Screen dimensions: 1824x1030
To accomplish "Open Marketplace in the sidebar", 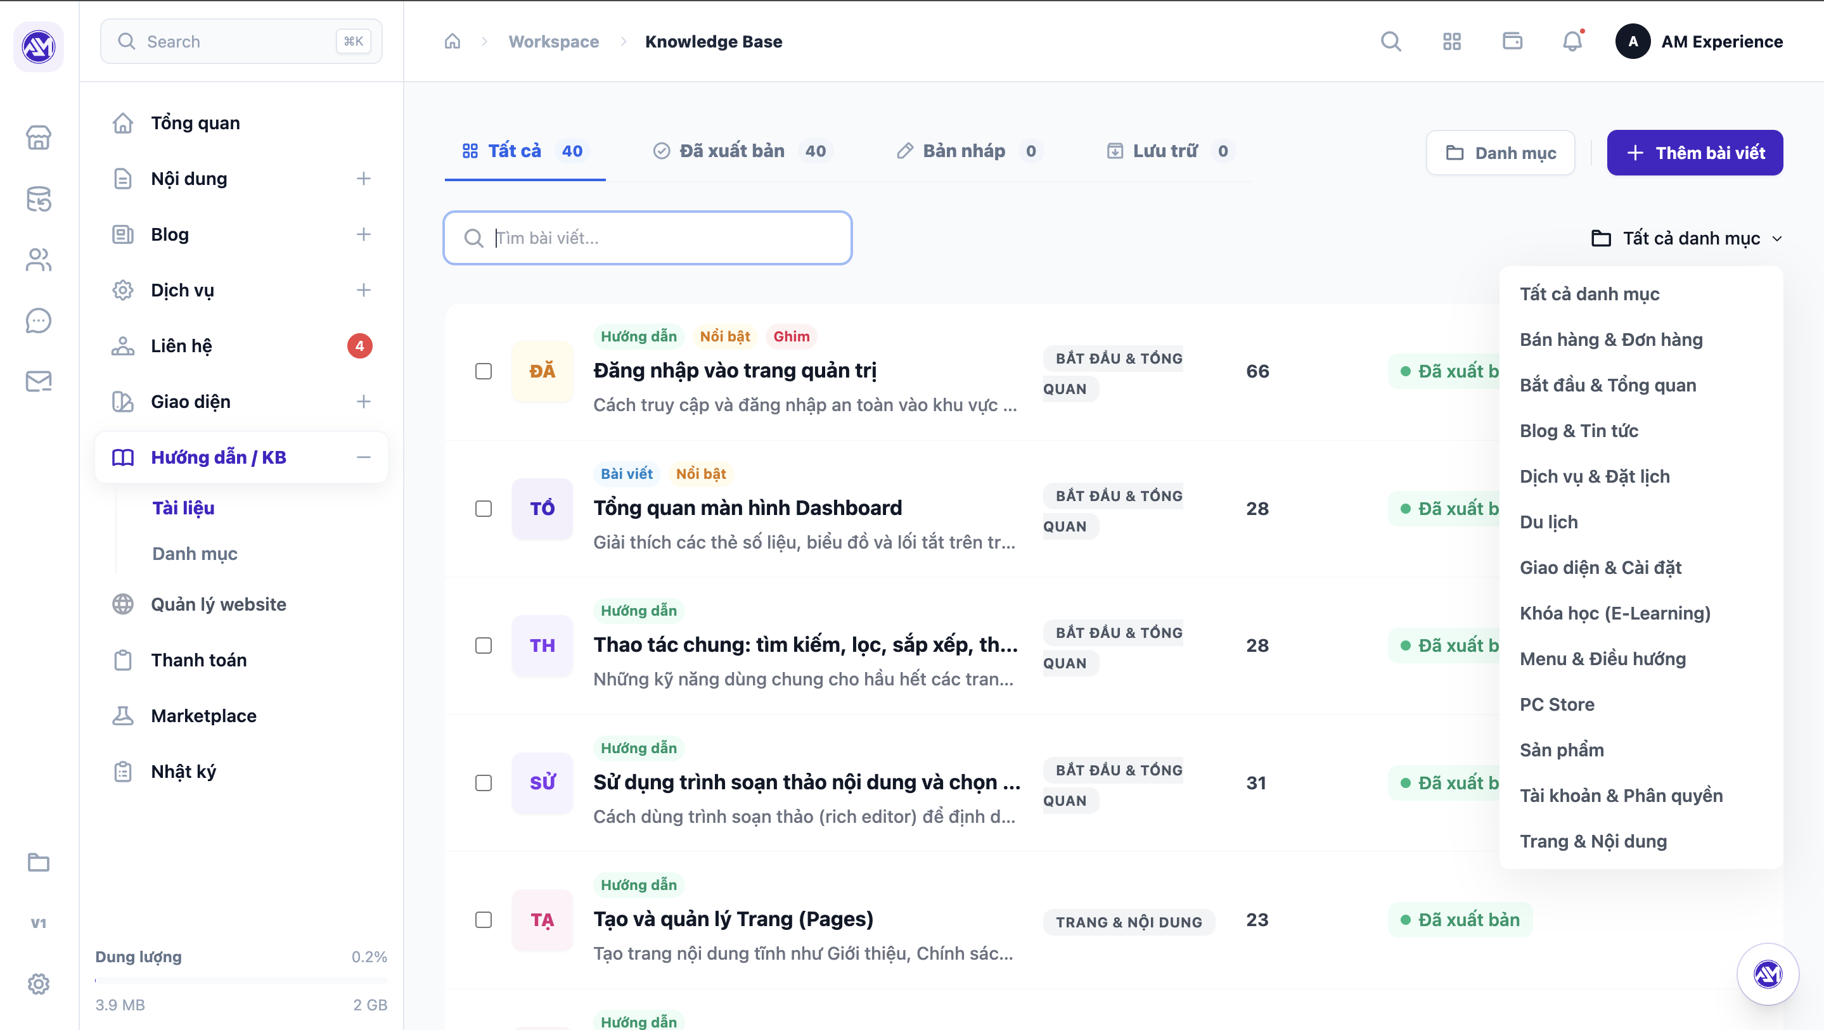I will [x=241, y=716].
